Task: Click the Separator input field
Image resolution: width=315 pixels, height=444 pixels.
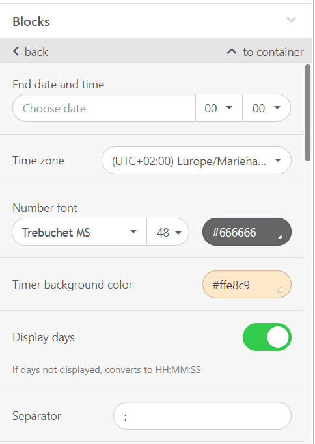Action: pos(202,415)
